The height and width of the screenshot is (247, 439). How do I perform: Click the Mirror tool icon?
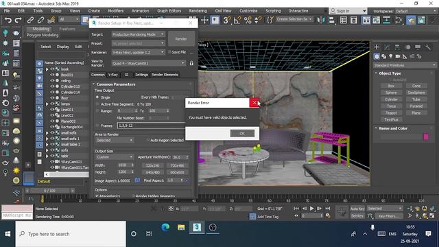point(321,20)
